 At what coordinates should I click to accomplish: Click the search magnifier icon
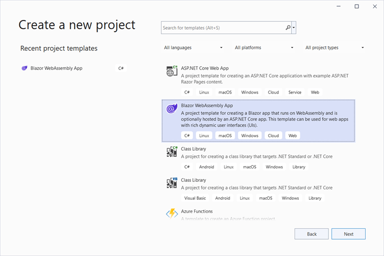(288, 28)
